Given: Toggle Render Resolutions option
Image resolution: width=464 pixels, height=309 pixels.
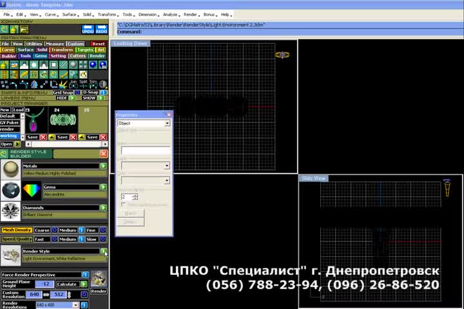Looking at the screenshot, I should tap(84, 305).
